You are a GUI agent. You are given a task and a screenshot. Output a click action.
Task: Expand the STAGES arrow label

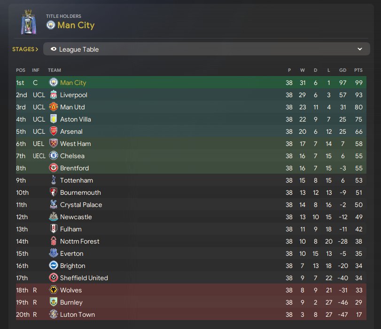(25, 49)
